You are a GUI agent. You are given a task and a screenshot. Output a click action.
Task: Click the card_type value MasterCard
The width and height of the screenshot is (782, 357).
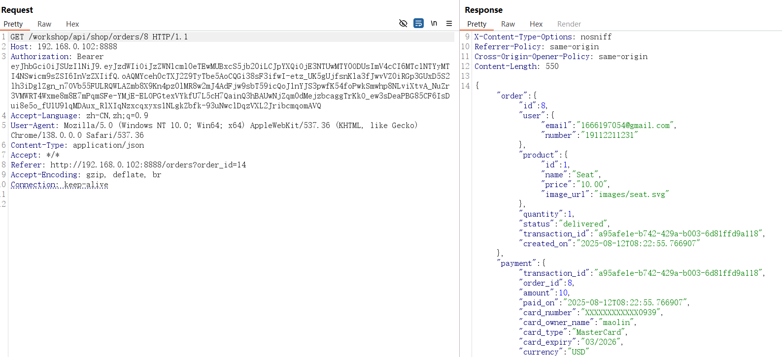(x=599, y=332)
